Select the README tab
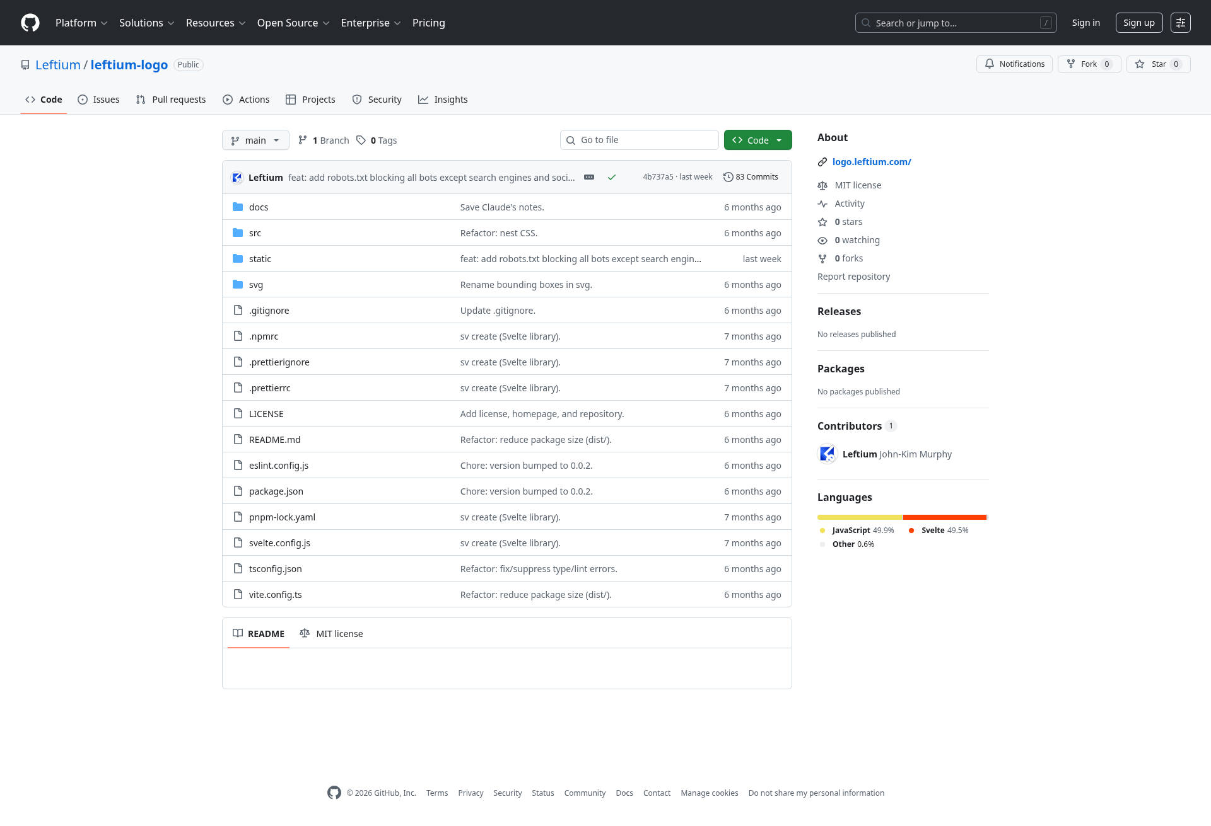The height and width of the screenshot is (826, 1211). coord(259,633)
